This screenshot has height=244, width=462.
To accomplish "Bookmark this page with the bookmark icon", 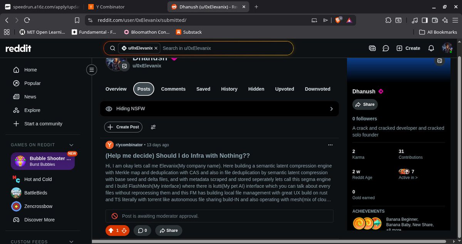I will click(x=77, y=20).
